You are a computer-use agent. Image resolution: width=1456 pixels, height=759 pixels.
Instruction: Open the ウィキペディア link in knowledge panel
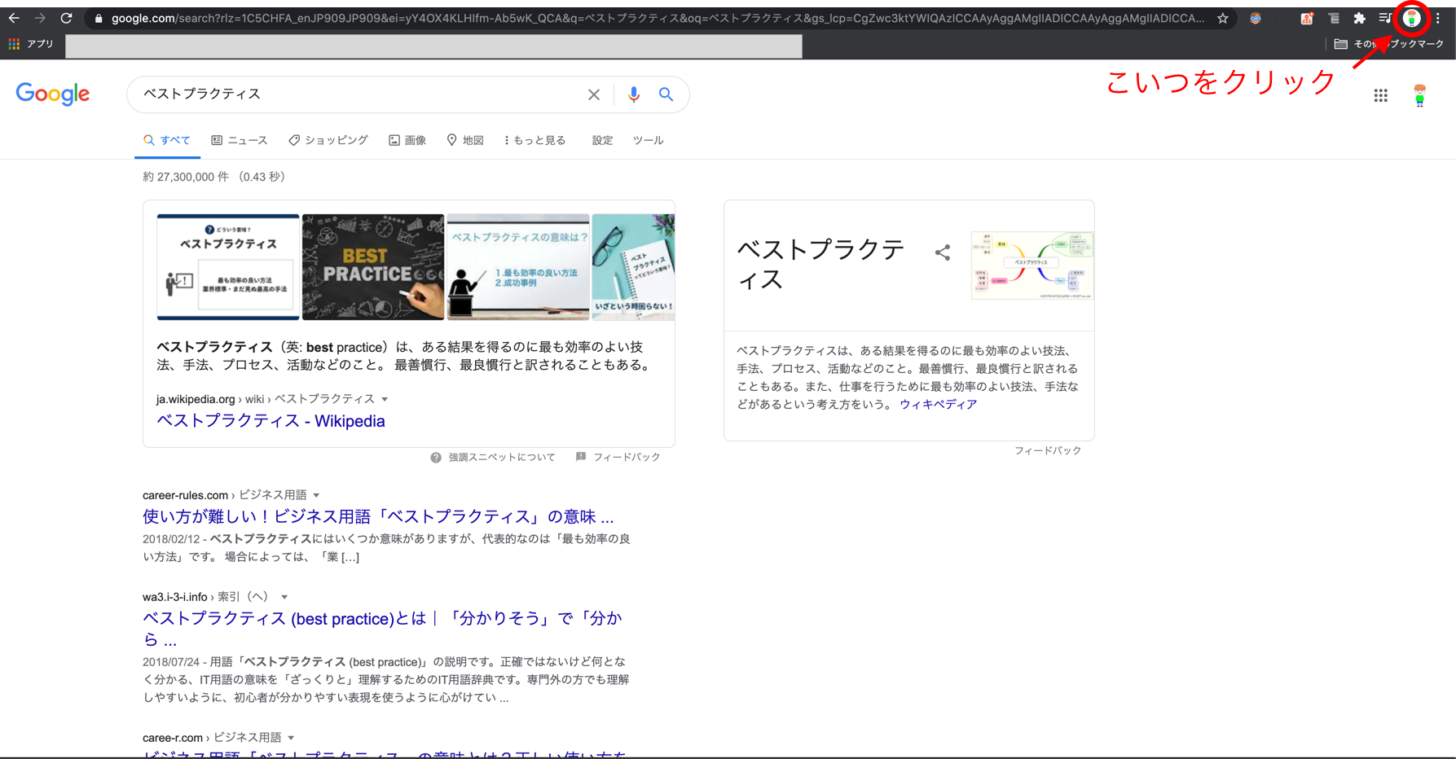pos(938,404)
